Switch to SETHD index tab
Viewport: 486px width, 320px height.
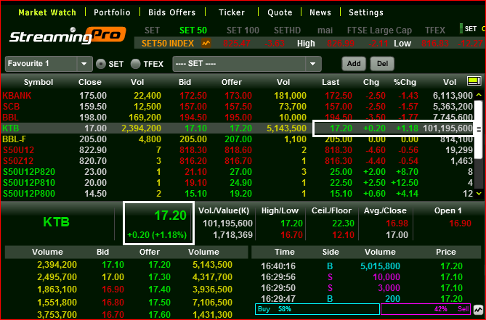[x=288, y=30]
